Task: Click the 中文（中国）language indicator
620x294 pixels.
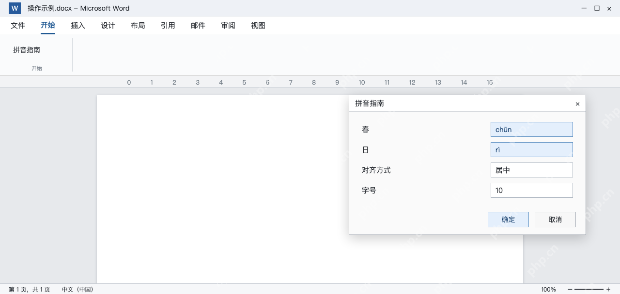Action: click(x=77, y=289)
